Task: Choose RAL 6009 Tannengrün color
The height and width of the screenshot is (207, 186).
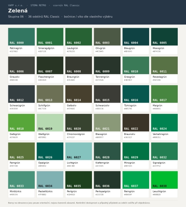Action: point(107,65)
